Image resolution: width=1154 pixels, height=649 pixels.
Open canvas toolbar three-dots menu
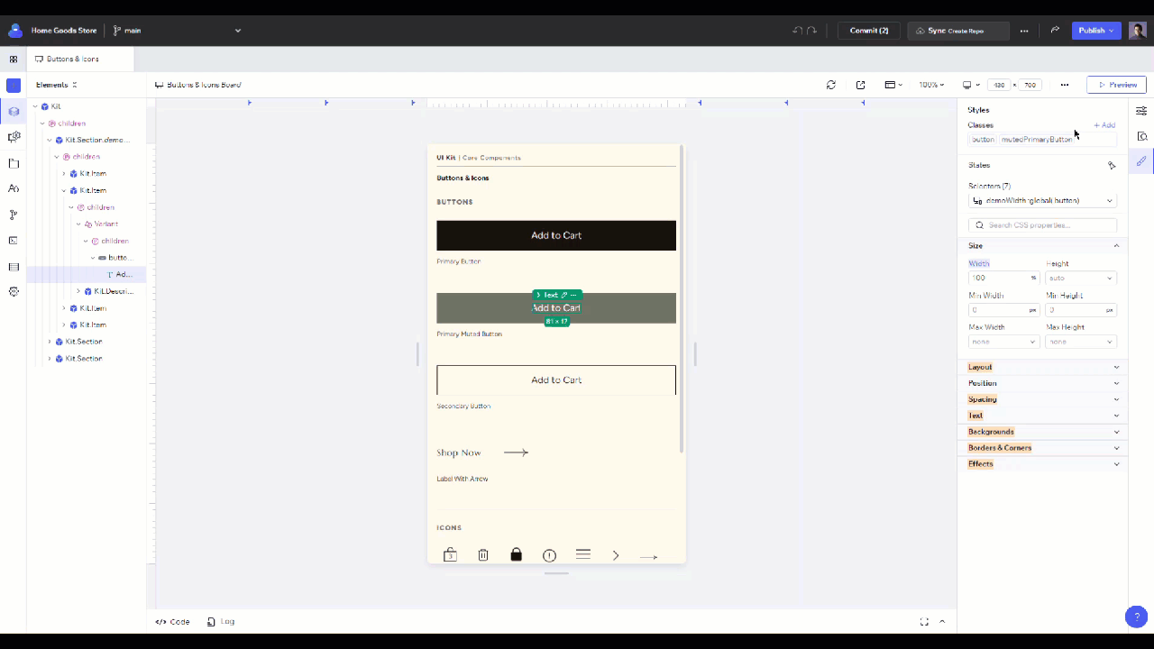pos(1065,85)
